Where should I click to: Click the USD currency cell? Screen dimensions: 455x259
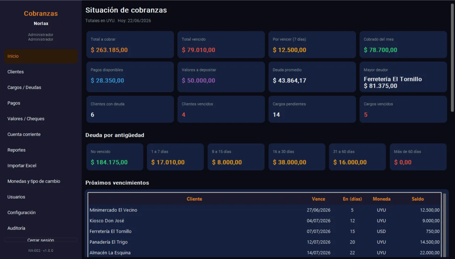tap(381, 231)
